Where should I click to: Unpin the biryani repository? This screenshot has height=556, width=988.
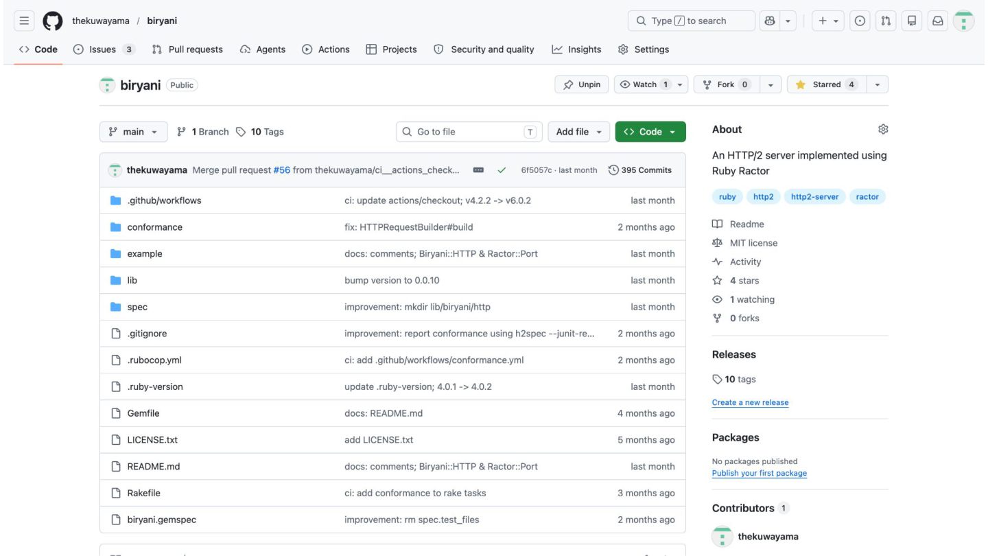[581, 84]
